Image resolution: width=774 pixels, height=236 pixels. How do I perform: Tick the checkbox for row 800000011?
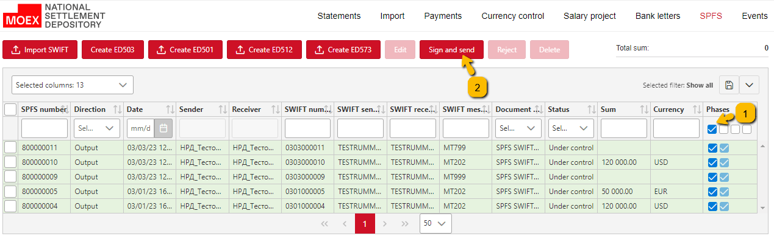coord(10,147)
